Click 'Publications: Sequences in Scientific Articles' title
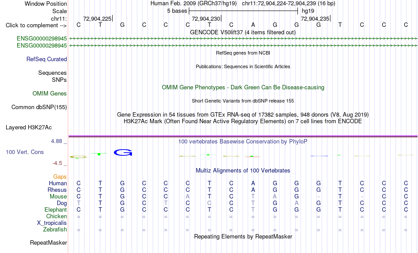 tap(243, 66)
